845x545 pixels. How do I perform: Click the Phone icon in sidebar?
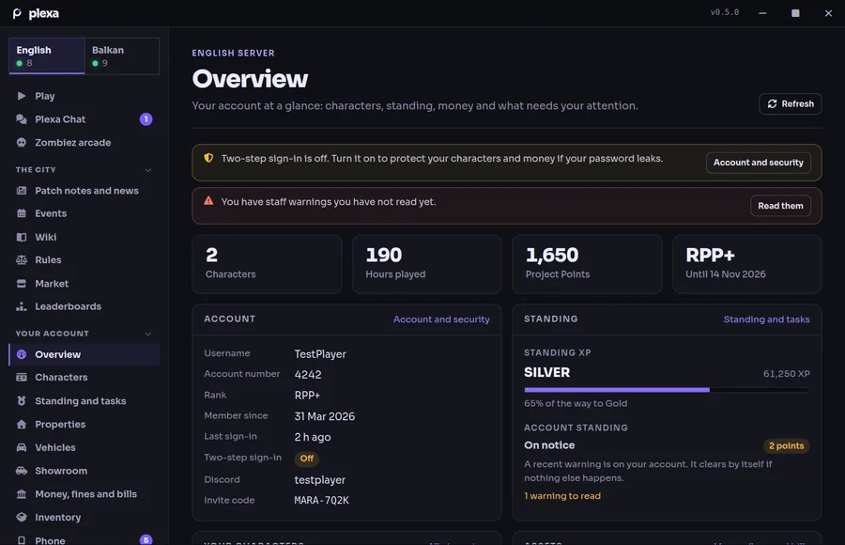pos(22,540)
